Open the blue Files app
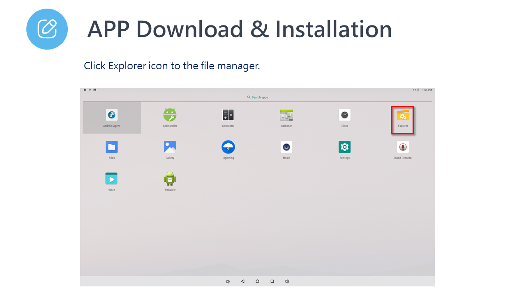Viewport: 526px width, 295px height. (112, 147)
